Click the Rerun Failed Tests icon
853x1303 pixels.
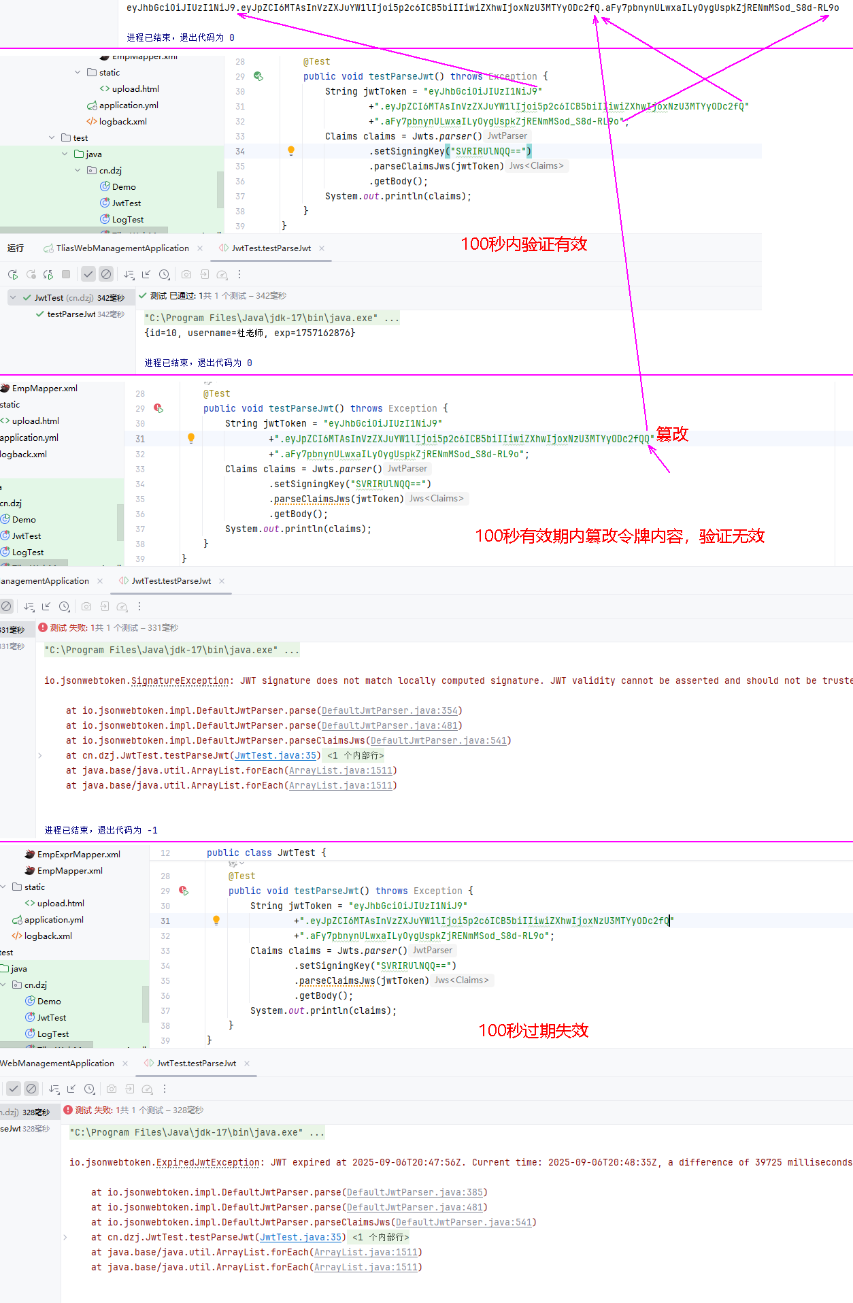click(31, 275)
